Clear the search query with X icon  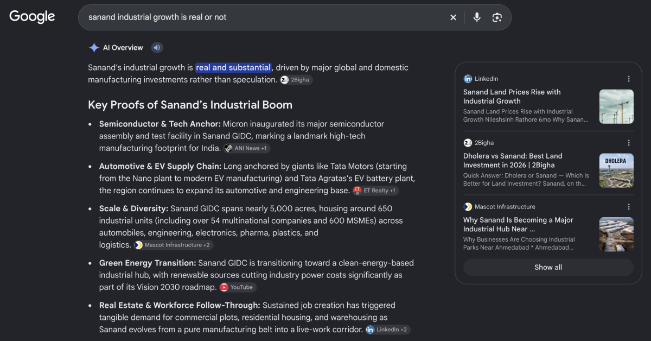[453, 17]
